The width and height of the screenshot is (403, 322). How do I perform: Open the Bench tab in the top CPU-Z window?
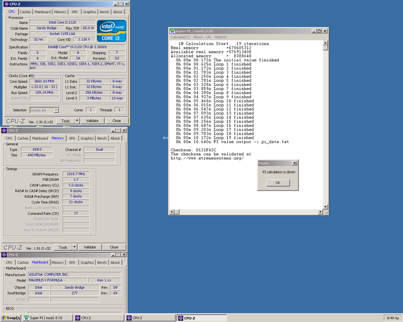point(104,12)
